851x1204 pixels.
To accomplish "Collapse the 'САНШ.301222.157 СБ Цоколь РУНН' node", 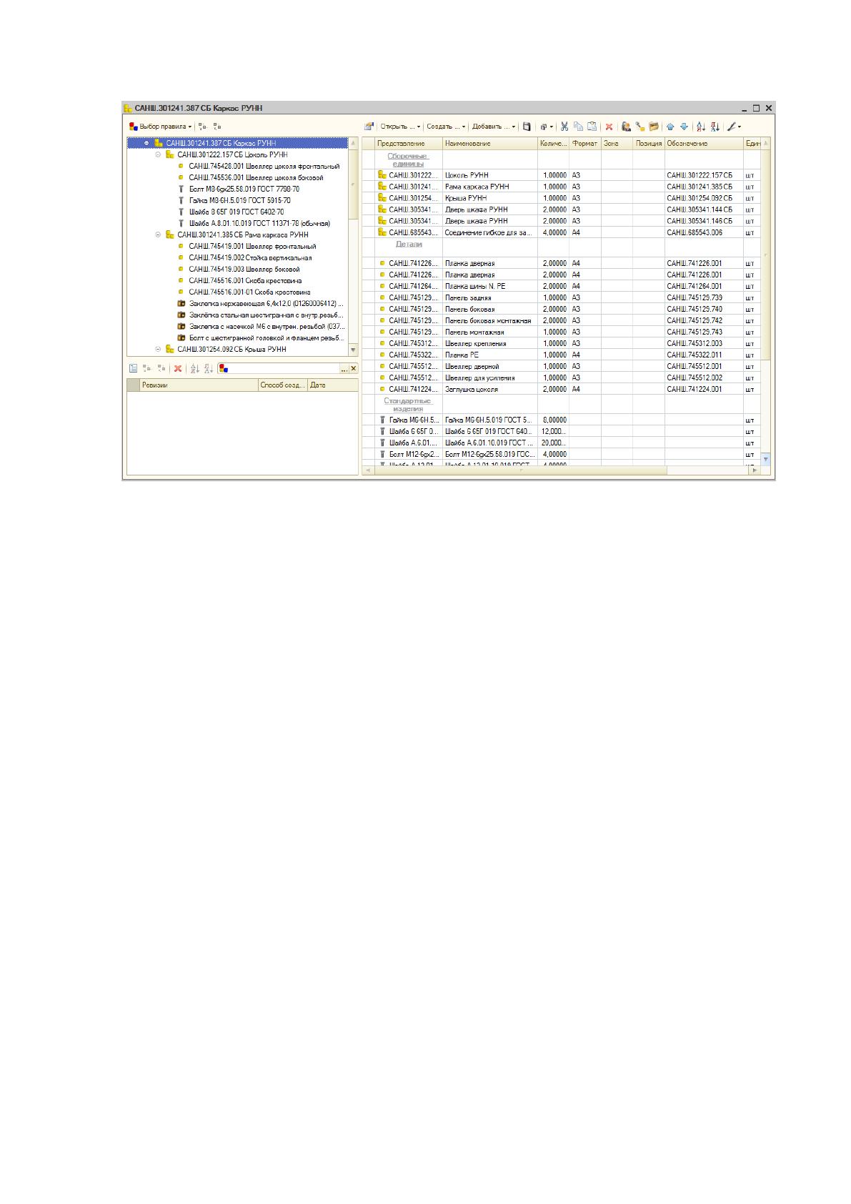I will (x=158, y=154).
